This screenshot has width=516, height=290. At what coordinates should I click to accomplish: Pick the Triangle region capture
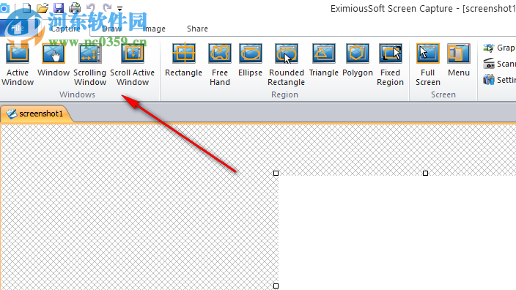[x=323, y=61]
